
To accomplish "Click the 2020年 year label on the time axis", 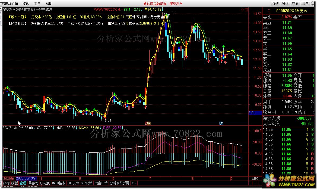I will coord(9,178).
